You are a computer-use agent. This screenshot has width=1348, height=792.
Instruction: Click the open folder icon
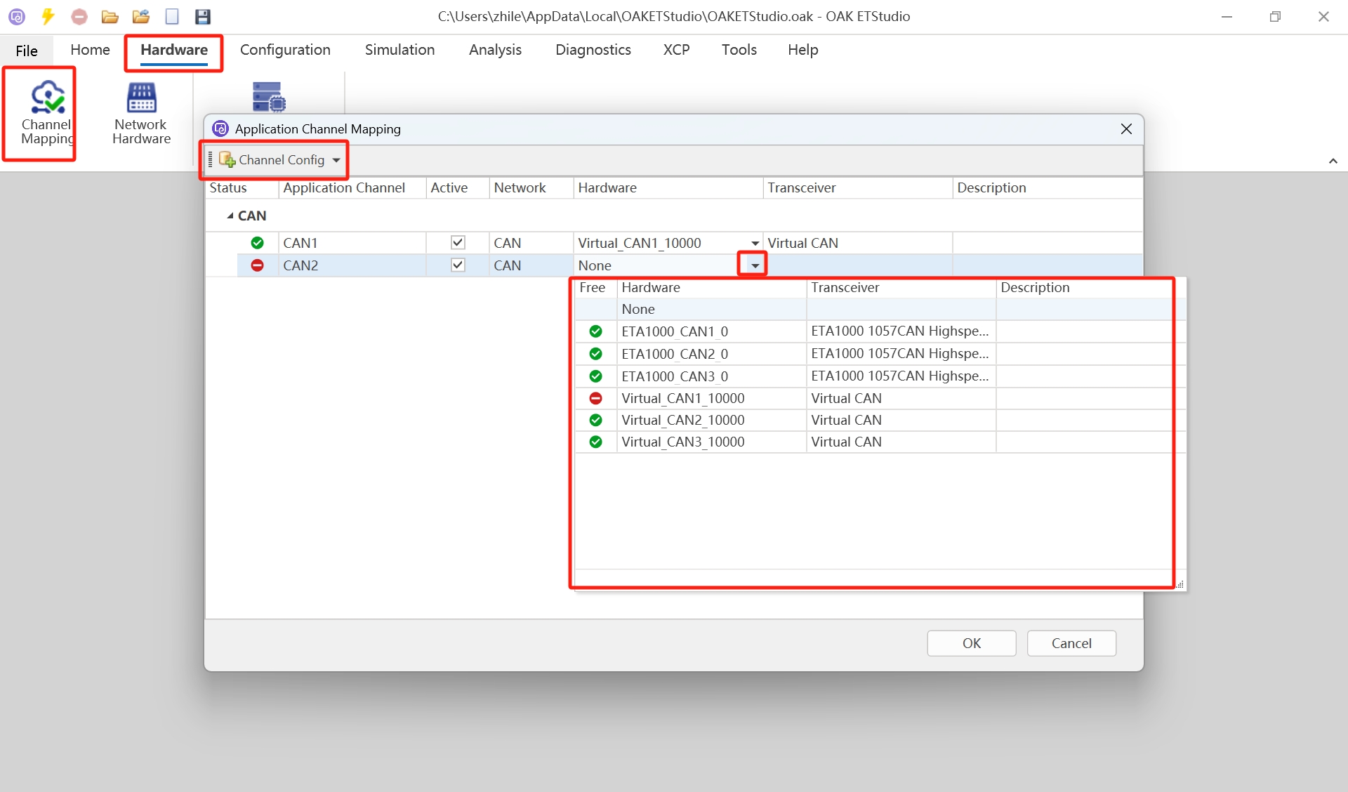tap(110, 16)
